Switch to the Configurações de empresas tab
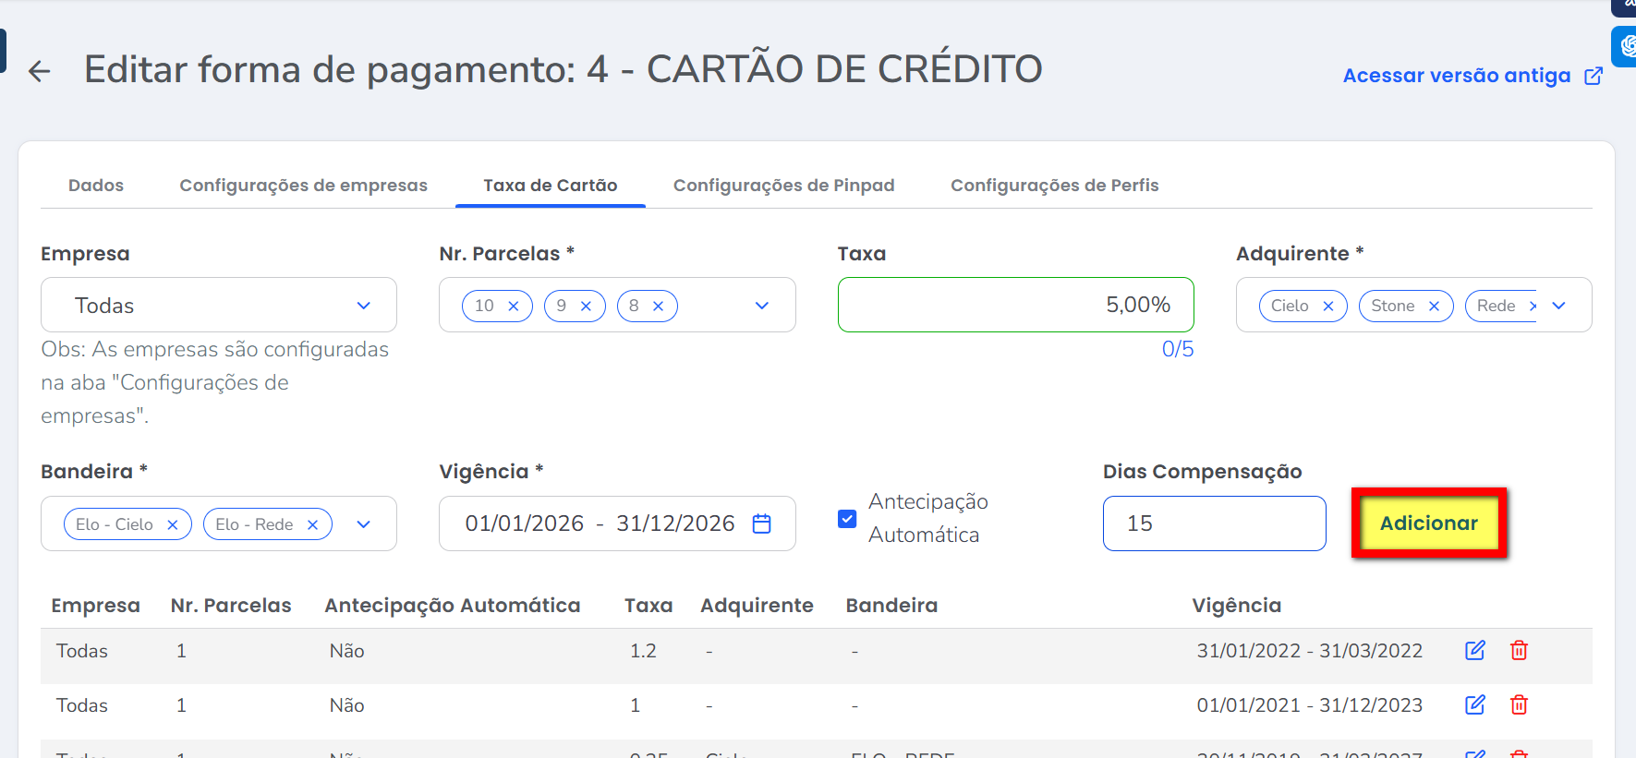Viewport: 1636px width, 758px height. 303,186
